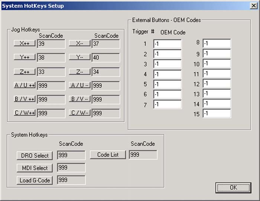Choose the B / V ++ button
The image size is (260, 201).
click(x=25, y=99)
